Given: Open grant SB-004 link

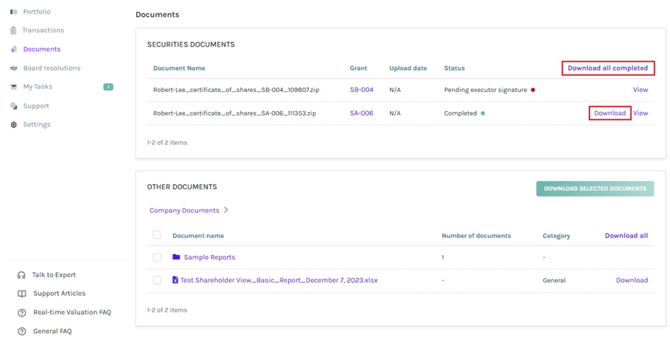Looking at the screenshot, I should click(361, 90).
